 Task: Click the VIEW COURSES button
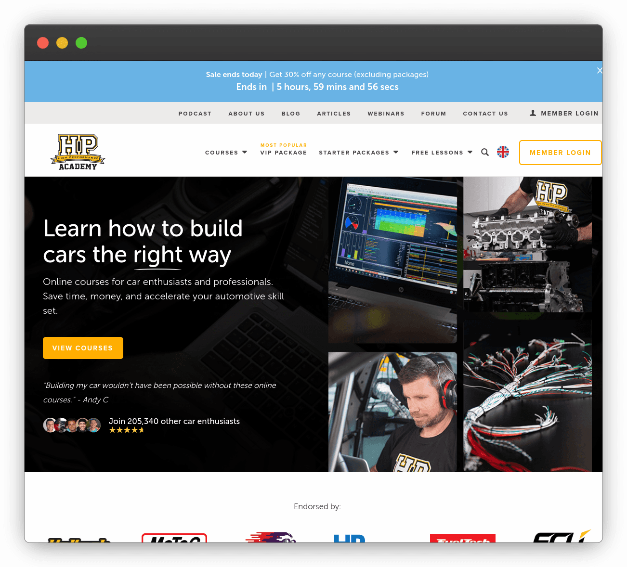83,348
